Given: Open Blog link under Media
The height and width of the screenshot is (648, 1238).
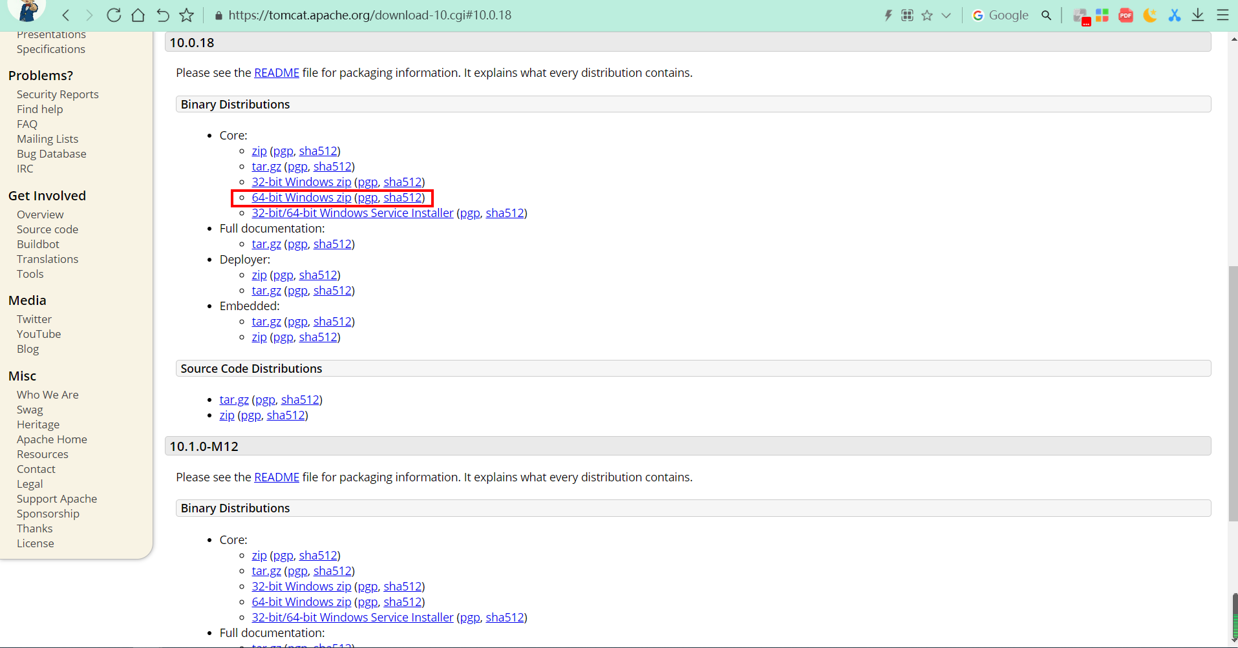Looking at the screenshot, I should tap(28, 349).
